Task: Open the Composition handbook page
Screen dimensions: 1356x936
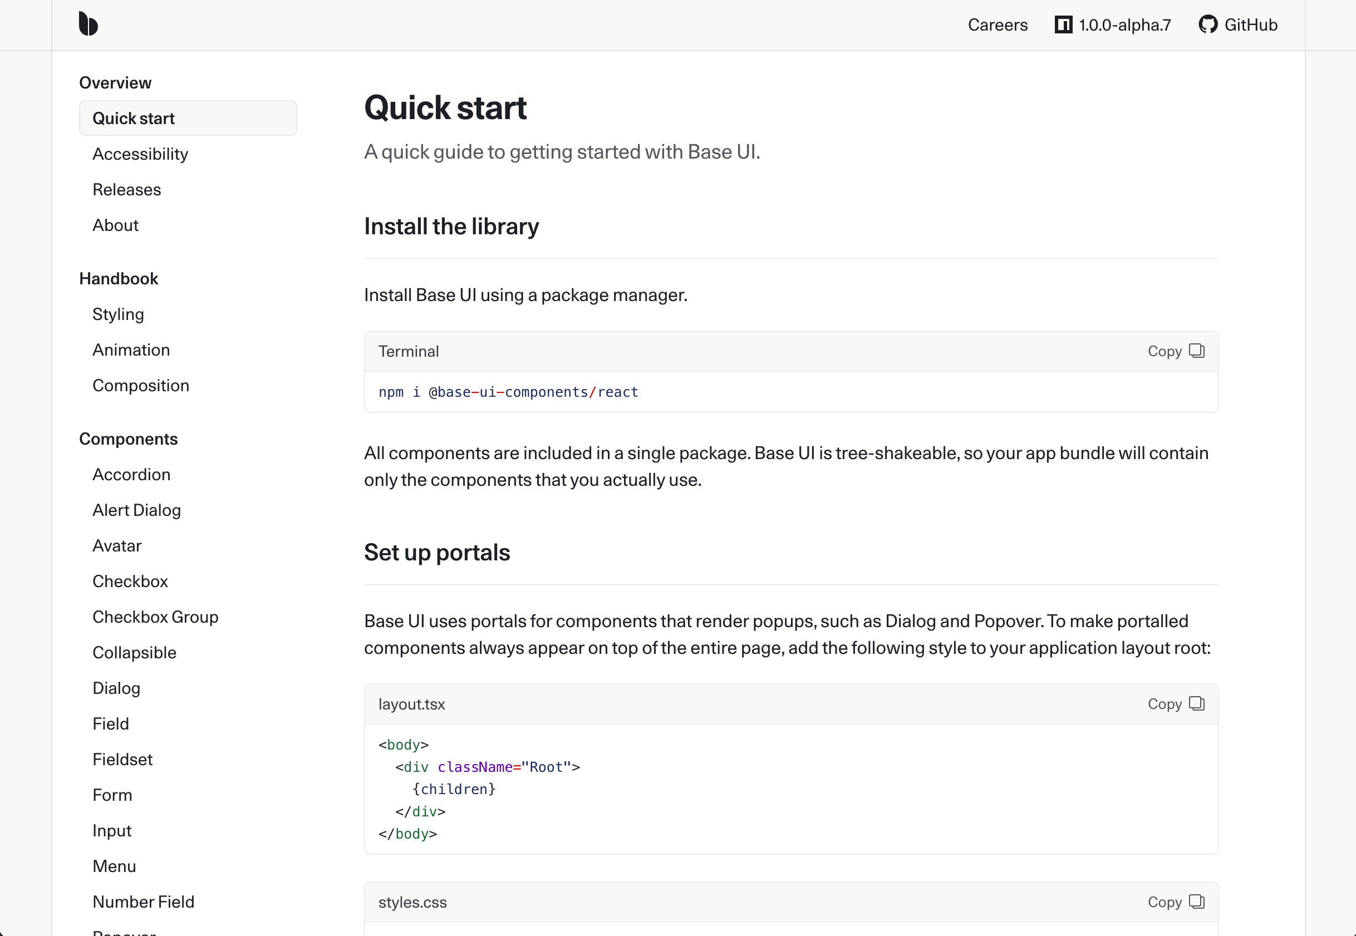Action: point(141,385)
